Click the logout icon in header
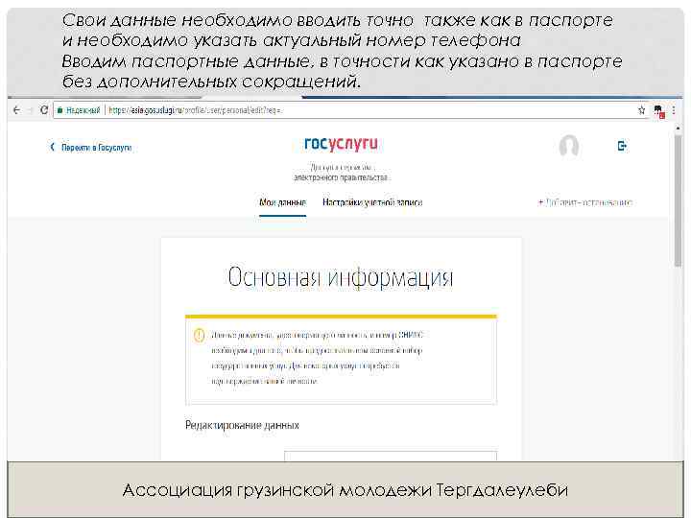This screenshot has width=691, height=518. [622, 146]
